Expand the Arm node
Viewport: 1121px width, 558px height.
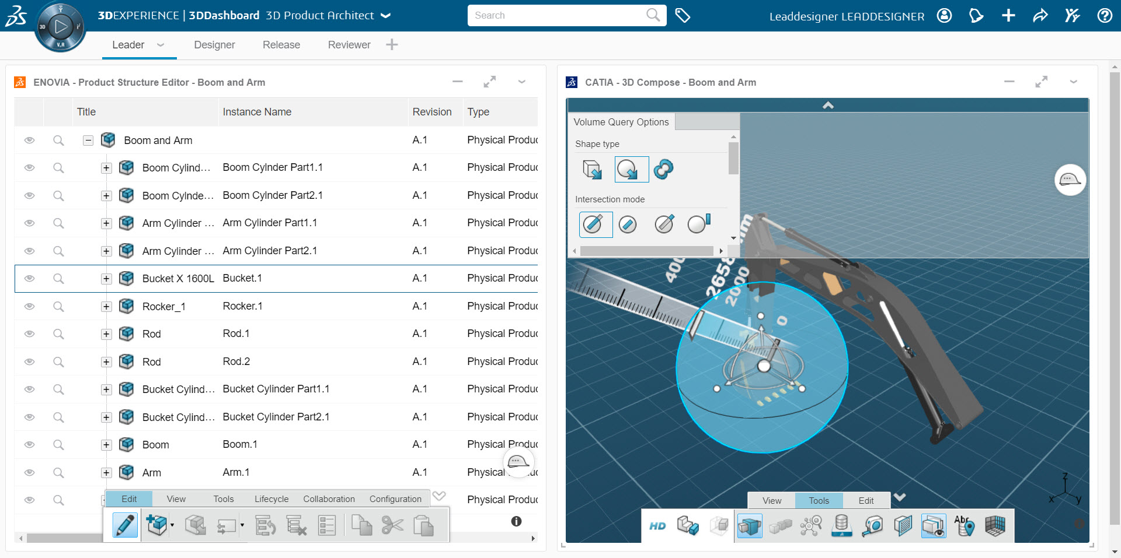coord(106,473)
